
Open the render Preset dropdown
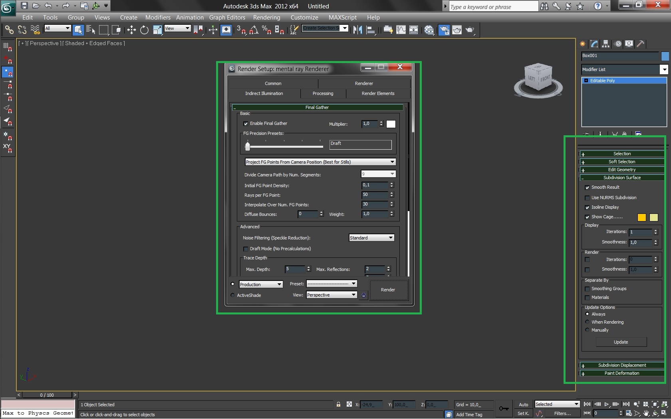[332, 284]
